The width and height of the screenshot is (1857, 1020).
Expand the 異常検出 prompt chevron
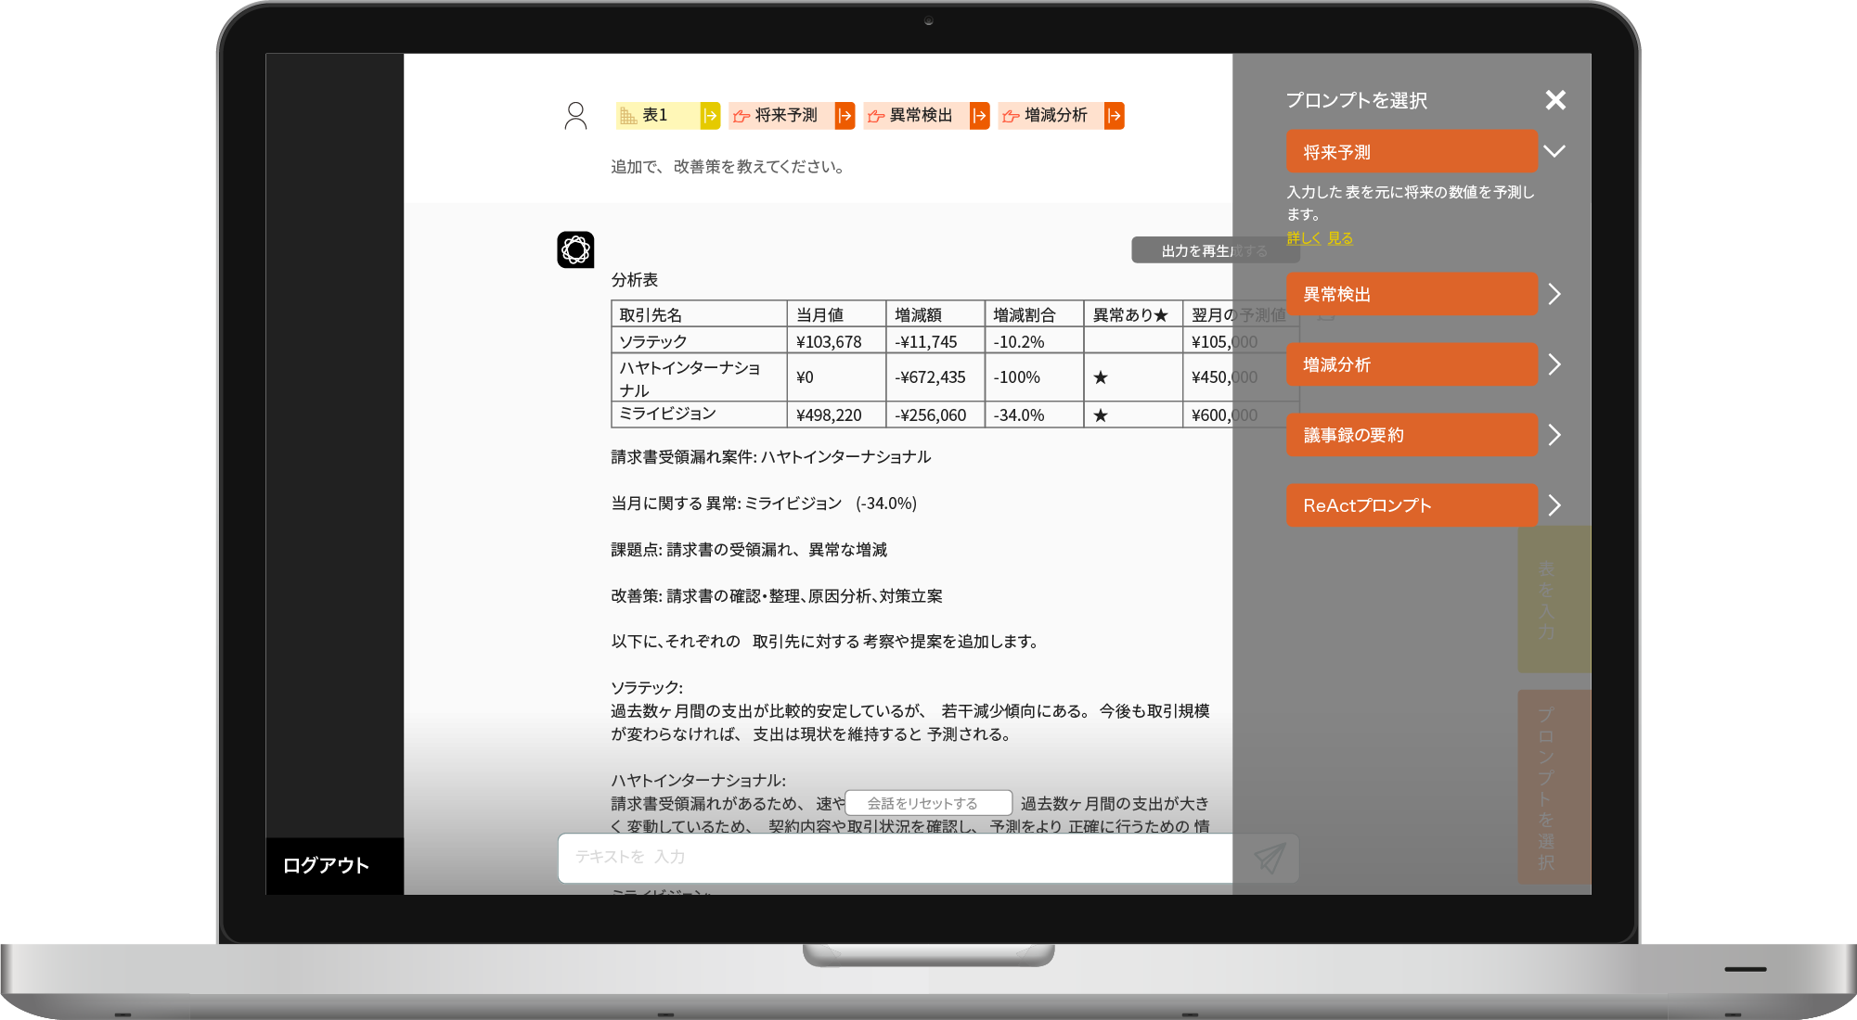1554,294
